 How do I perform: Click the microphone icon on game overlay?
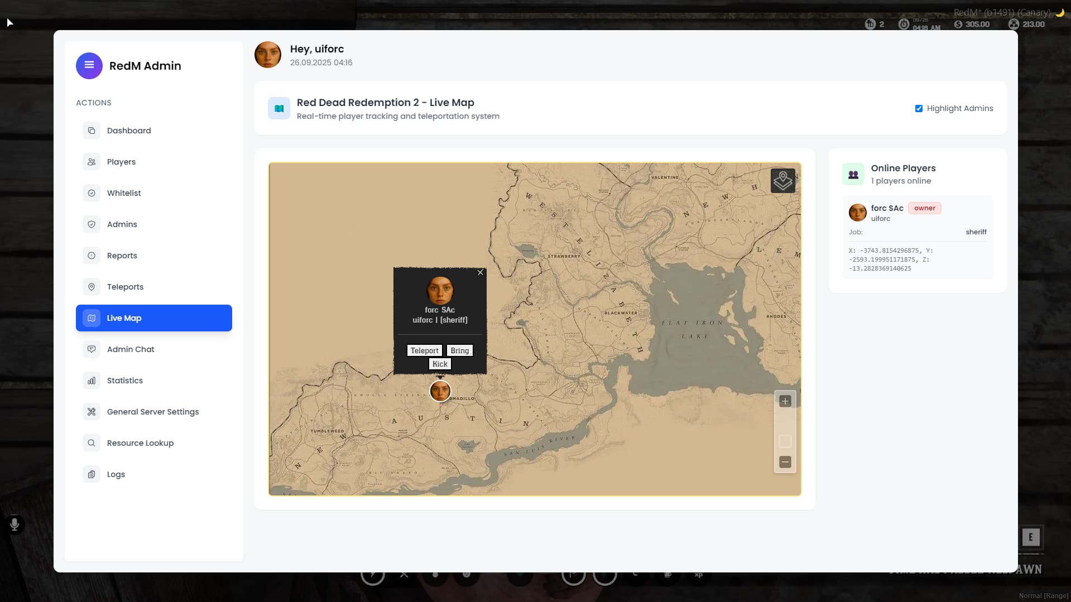[x=15, y=524]
